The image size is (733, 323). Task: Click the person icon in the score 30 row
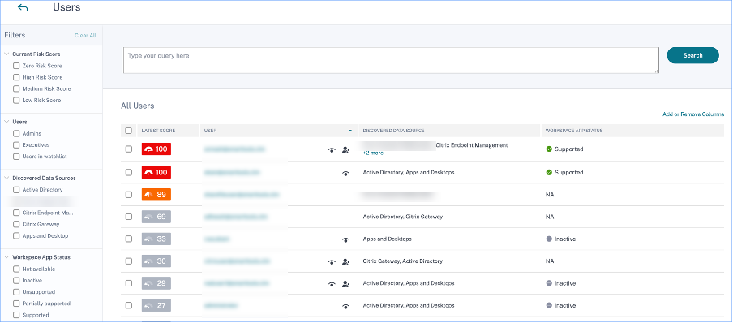[345, 262]
